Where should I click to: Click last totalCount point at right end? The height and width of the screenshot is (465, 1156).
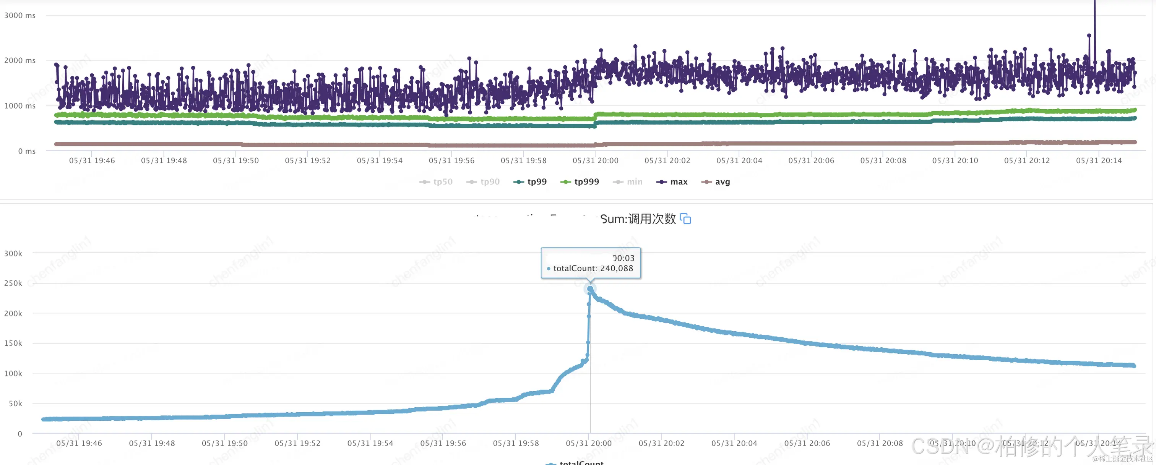click(x=1134, y=366)
